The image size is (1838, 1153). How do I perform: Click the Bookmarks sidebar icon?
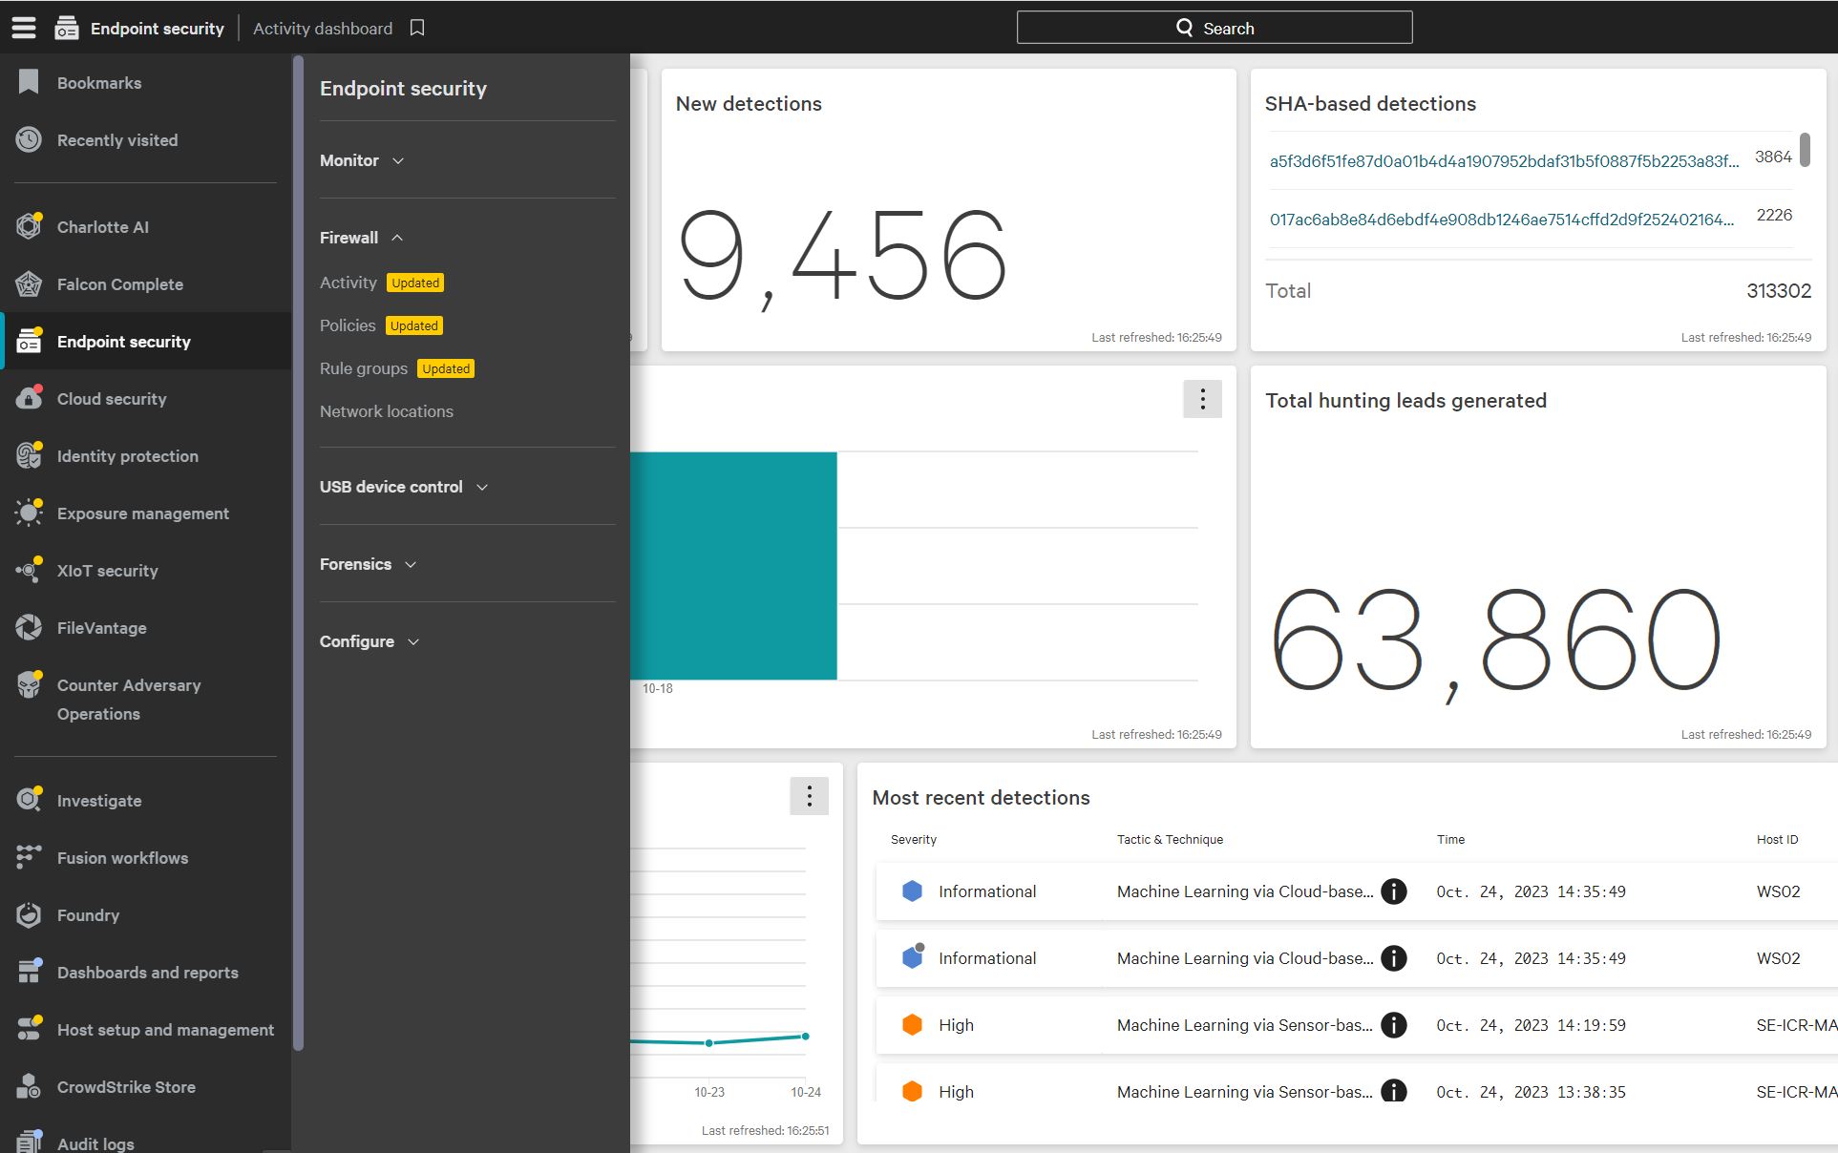[29, 82]
